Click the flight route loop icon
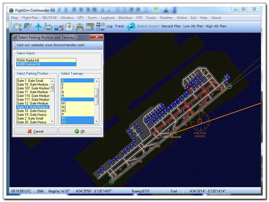 click(x=48, y=27)
